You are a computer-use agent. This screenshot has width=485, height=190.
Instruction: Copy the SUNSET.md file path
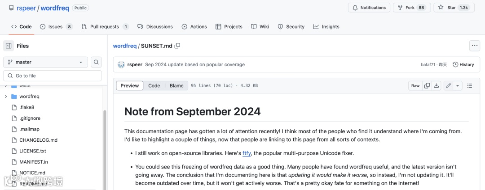pos(177,46)
